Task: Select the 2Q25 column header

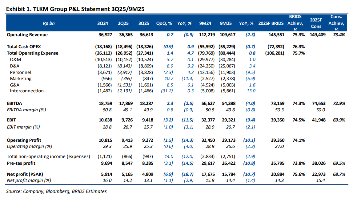Action: (123, 23)
